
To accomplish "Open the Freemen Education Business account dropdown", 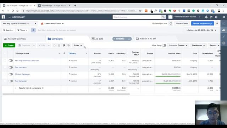I will 185,17.
